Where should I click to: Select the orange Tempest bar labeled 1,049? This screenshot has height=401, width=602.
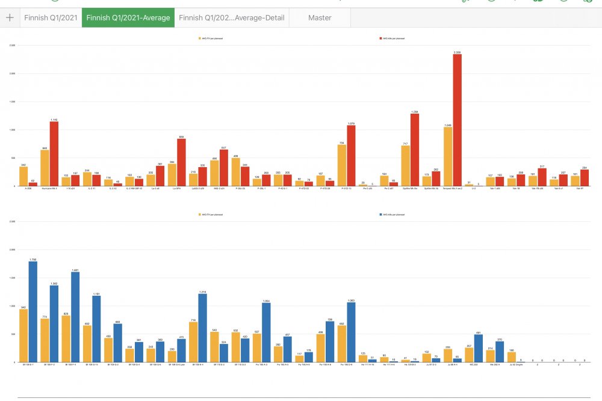coord(448,156)
